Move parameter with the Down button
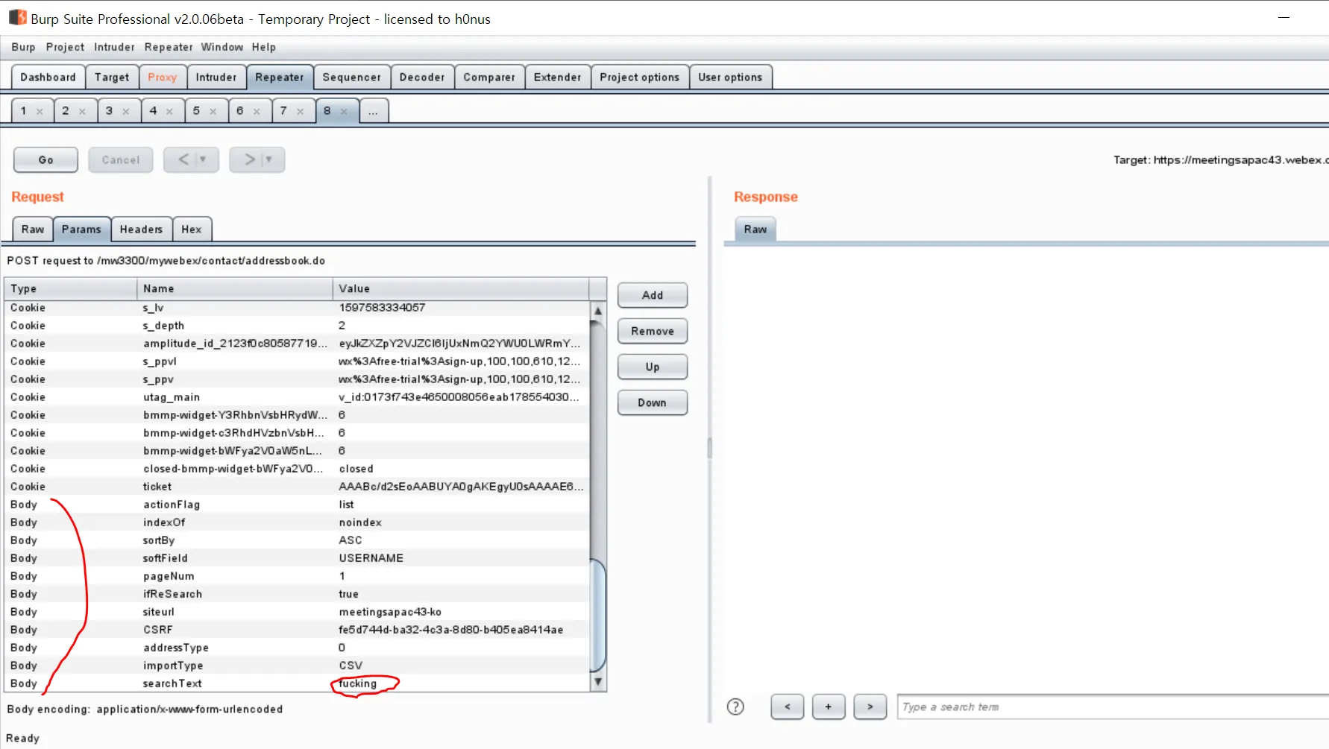1329x749 pixels. (653, 402)
